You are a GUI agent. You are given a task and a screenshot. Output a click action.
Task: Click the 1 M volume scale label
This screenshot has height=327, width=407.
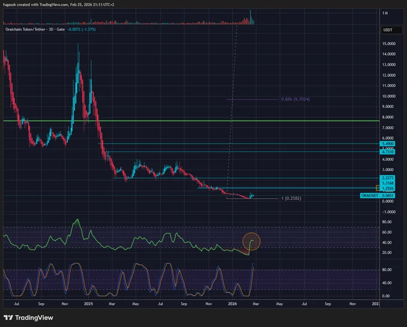coord(385,13)
